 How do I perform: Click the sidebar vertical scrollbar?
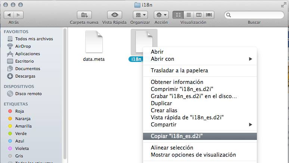pos(65,94)
